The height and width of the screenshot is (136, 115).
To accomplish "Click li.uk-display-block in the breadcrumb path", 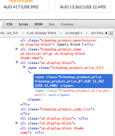I will tap(42, 33).
